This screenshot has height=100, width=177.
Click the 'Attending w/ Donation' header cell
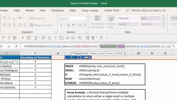tap(35, 57)
